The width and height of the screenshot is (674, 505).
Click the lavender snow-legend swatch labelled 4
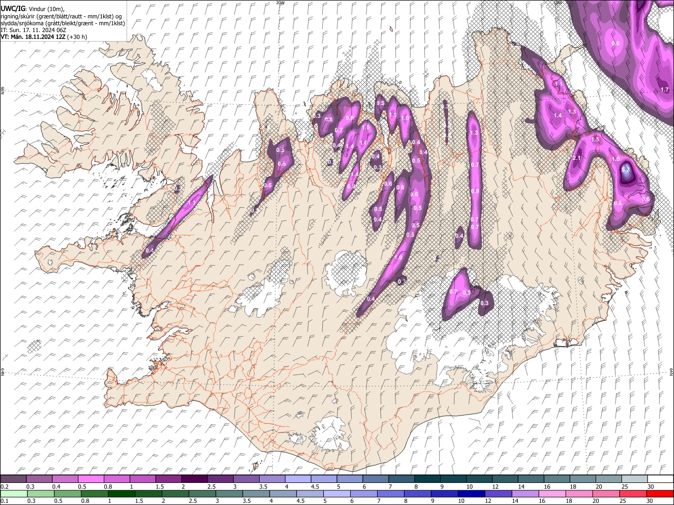(297, 479)
